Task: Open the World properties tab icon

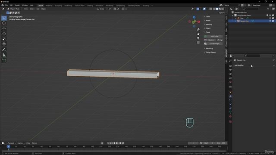Action: [x=230, y=82]
